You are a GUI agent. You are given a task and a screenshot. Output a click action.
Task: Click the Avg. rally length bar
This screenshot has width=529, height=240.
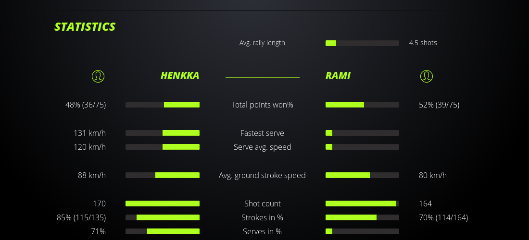[x=362, y=43]
